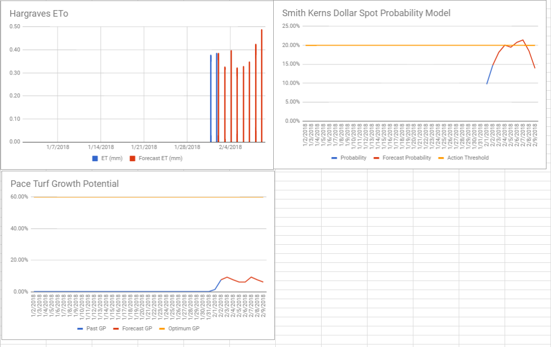The image size is (551, 347).
Task: Click the blue Past GP flat line
Action: (x=126, y=291)
